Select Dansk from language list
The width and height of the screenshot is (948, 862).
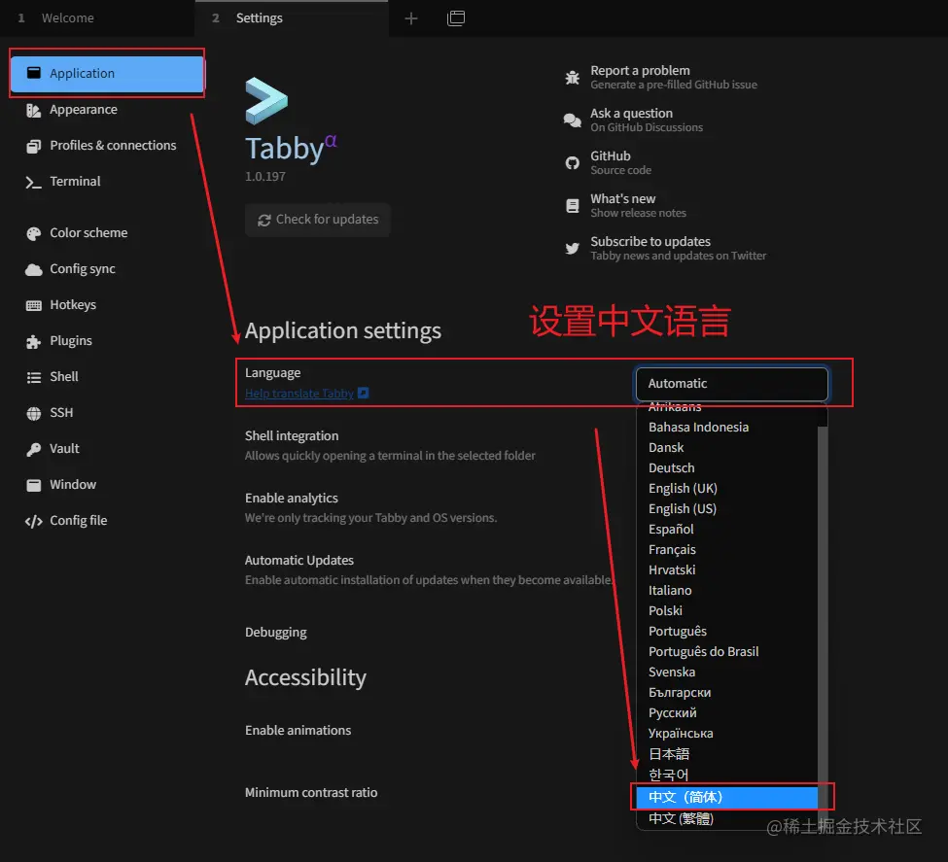click(726, 448)
